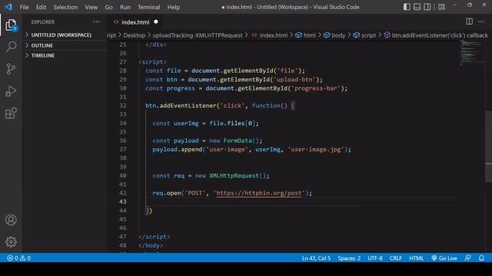This screenshot has height=276, width=492.
Task: Click the httpbin.org/post URL link
Action: [259, 193]
